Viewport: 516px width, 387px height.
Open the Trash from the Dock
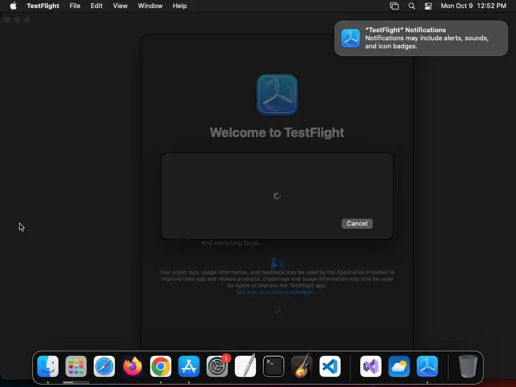point(468,366)
